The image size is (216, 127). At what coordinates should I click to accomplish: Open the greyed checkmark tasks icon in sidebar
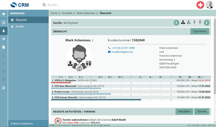click(4, 71)
